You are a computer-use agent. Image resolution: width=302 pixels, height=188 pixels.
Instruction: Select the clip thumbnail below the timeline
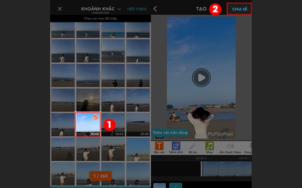(159, 185)
